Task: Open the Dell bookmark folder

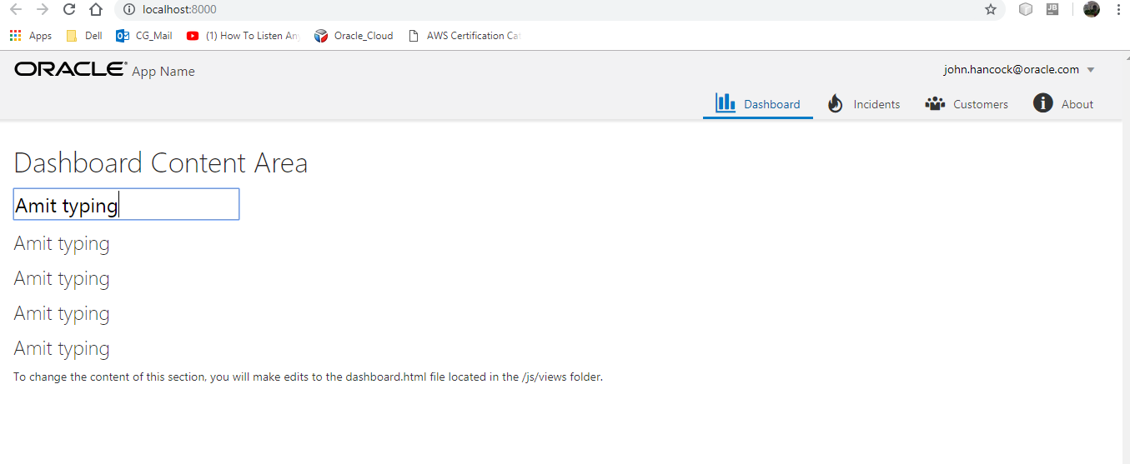Action: 83,36
